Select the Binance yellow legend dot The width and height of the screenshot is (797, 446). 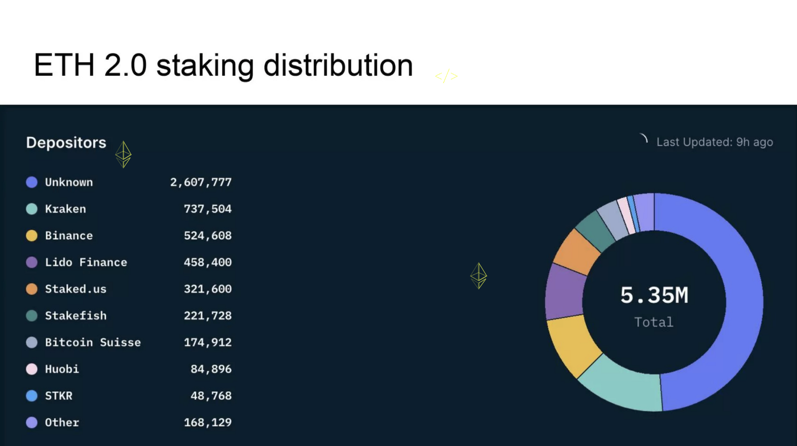coord(32,236)
